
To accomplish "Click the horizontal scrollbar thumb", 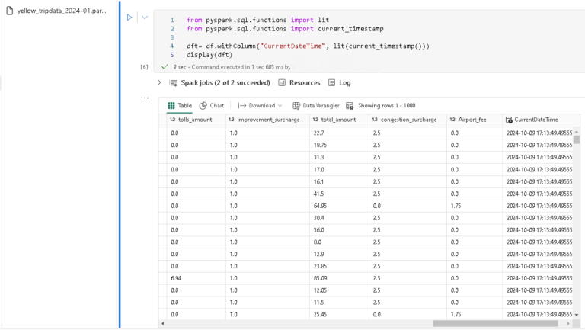I will [x=495, y=324].
